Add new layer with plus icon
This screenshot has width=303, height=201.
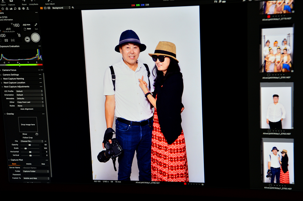pos(73,8)
